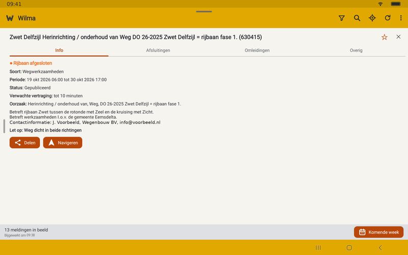This screenshot has height=255, width=408.
Task: Select the Info tab
Action: [x=59, y=50]
